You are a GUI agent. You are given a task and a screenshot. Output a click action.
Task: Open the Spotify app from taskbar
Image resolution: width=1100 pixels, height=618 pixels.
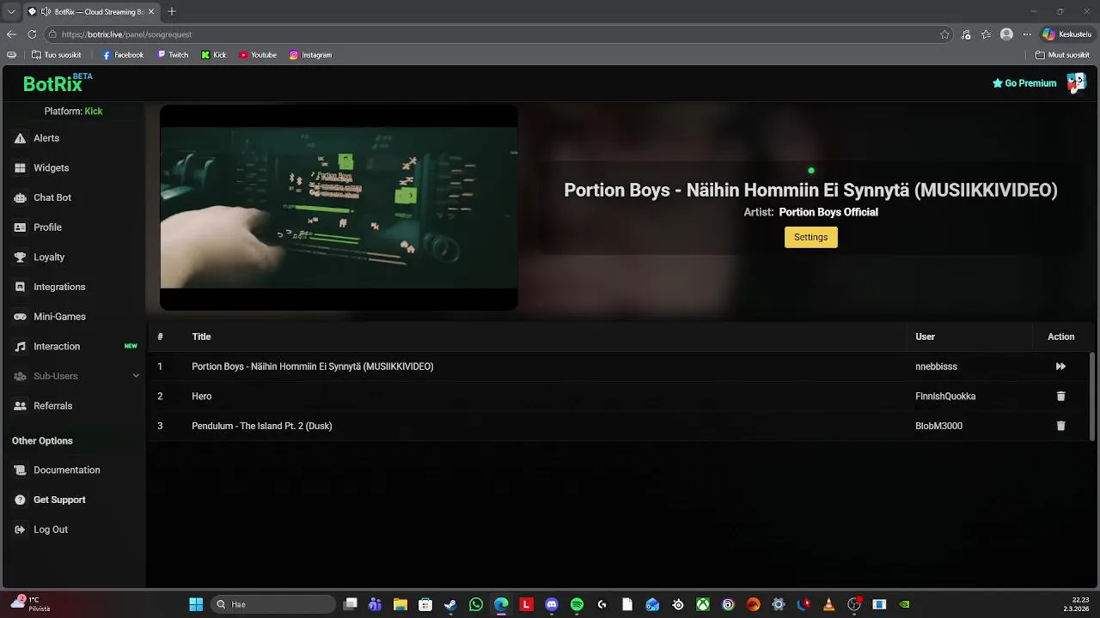pos(577,604)
